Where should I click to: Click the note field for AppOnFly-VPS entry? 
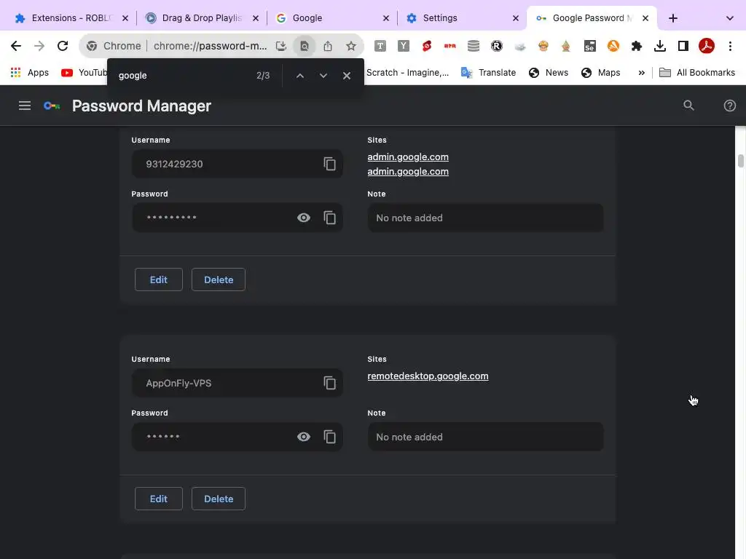tap(485, 437)
